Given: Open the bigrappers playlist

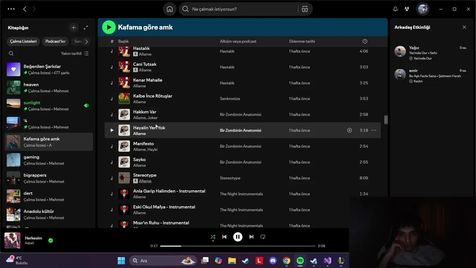Looking at the screenshot, I should tap(49, 178).
